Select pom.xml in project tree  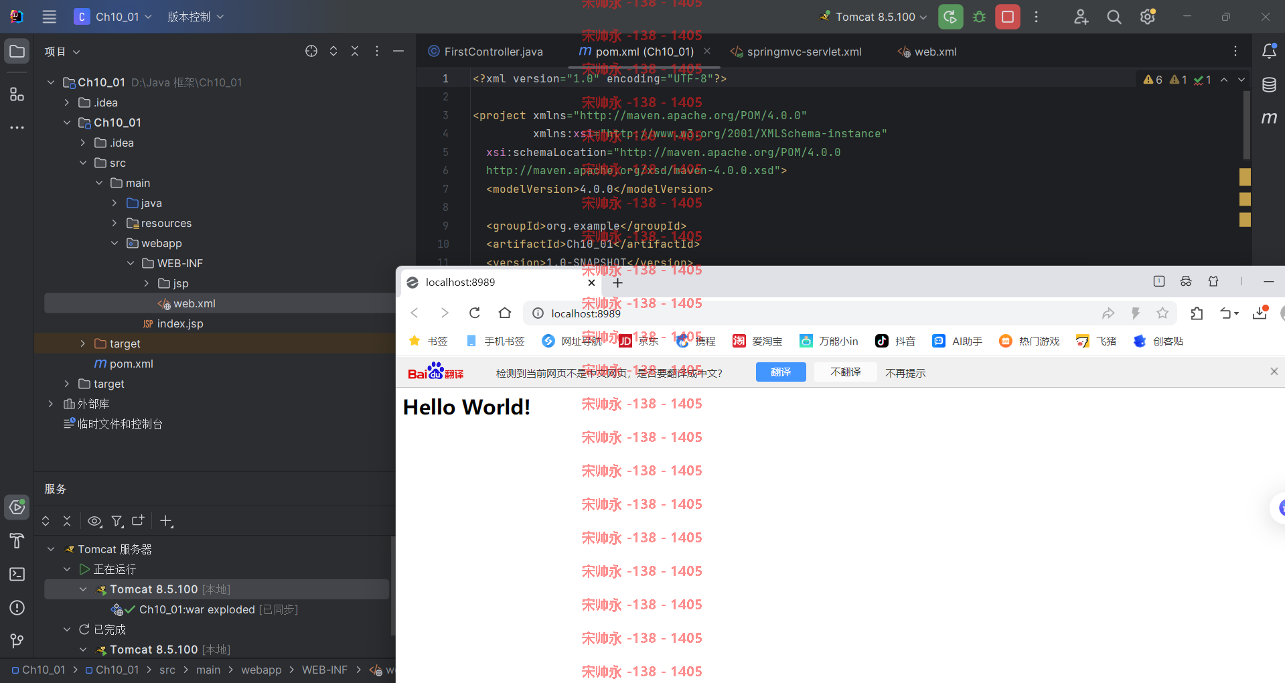click(x=124, y=364)
